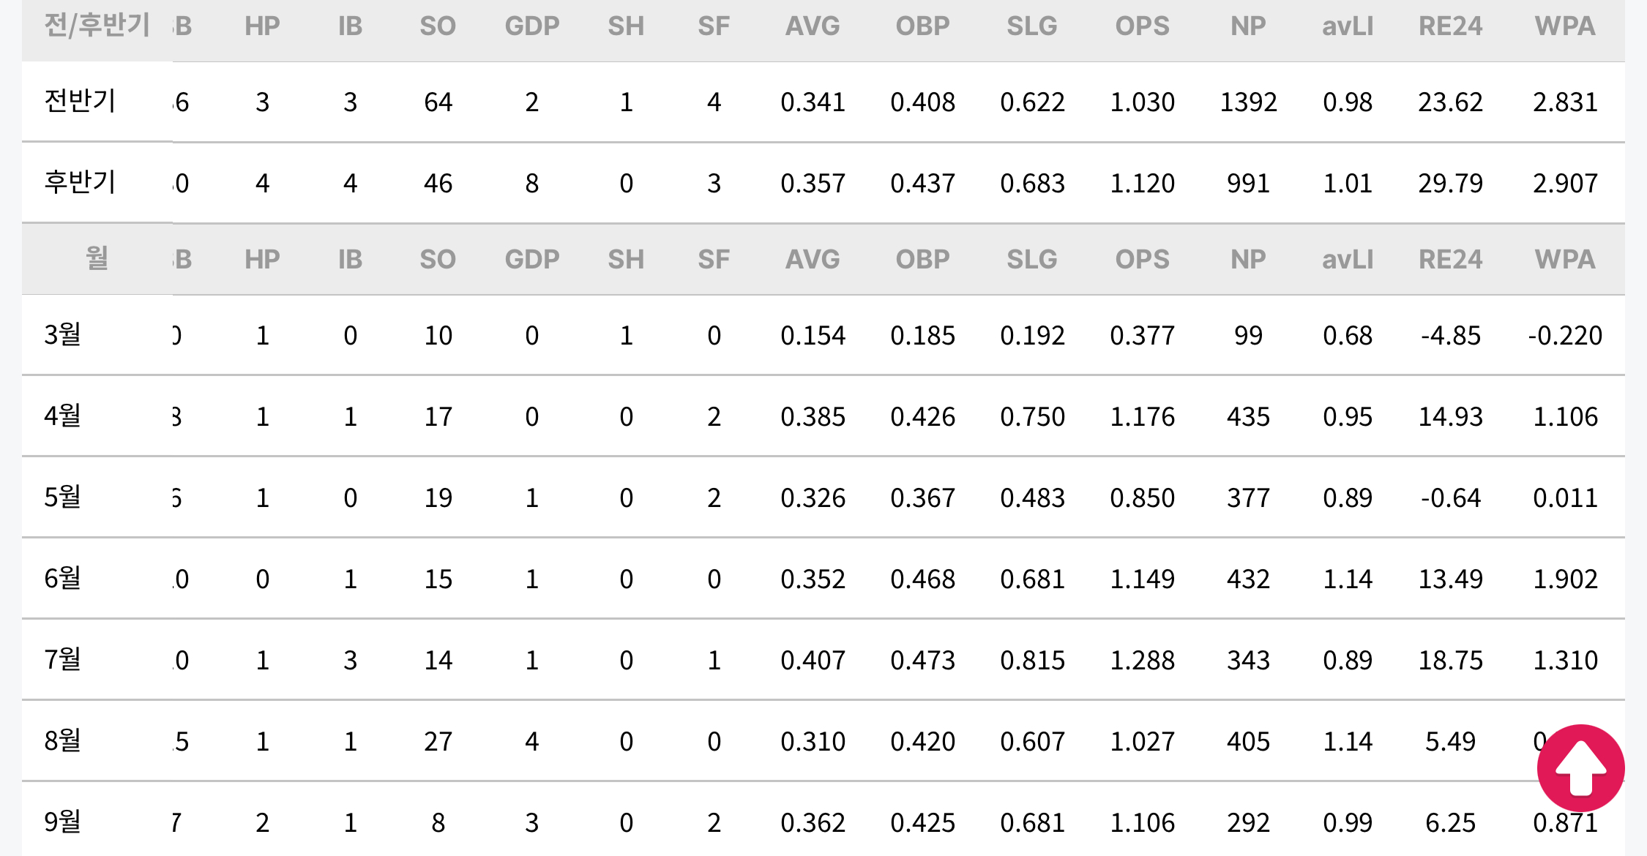
Task: Click OPS column header in monthly table
Action: click(1142, 260)
